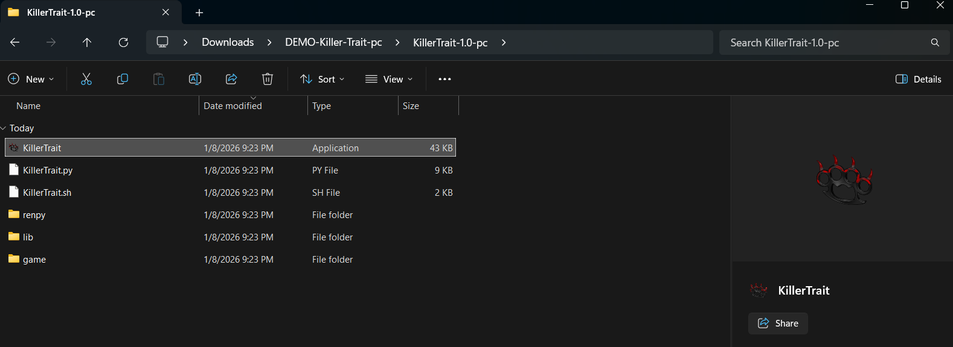953x347 pixels.
Task: Click Application type of KillerTrait
Action: pyautogui.click(x=335, y=148)
